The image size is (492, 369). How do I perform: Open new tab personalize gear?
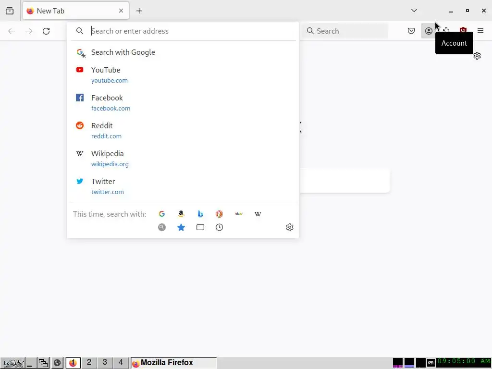(477, 56)
